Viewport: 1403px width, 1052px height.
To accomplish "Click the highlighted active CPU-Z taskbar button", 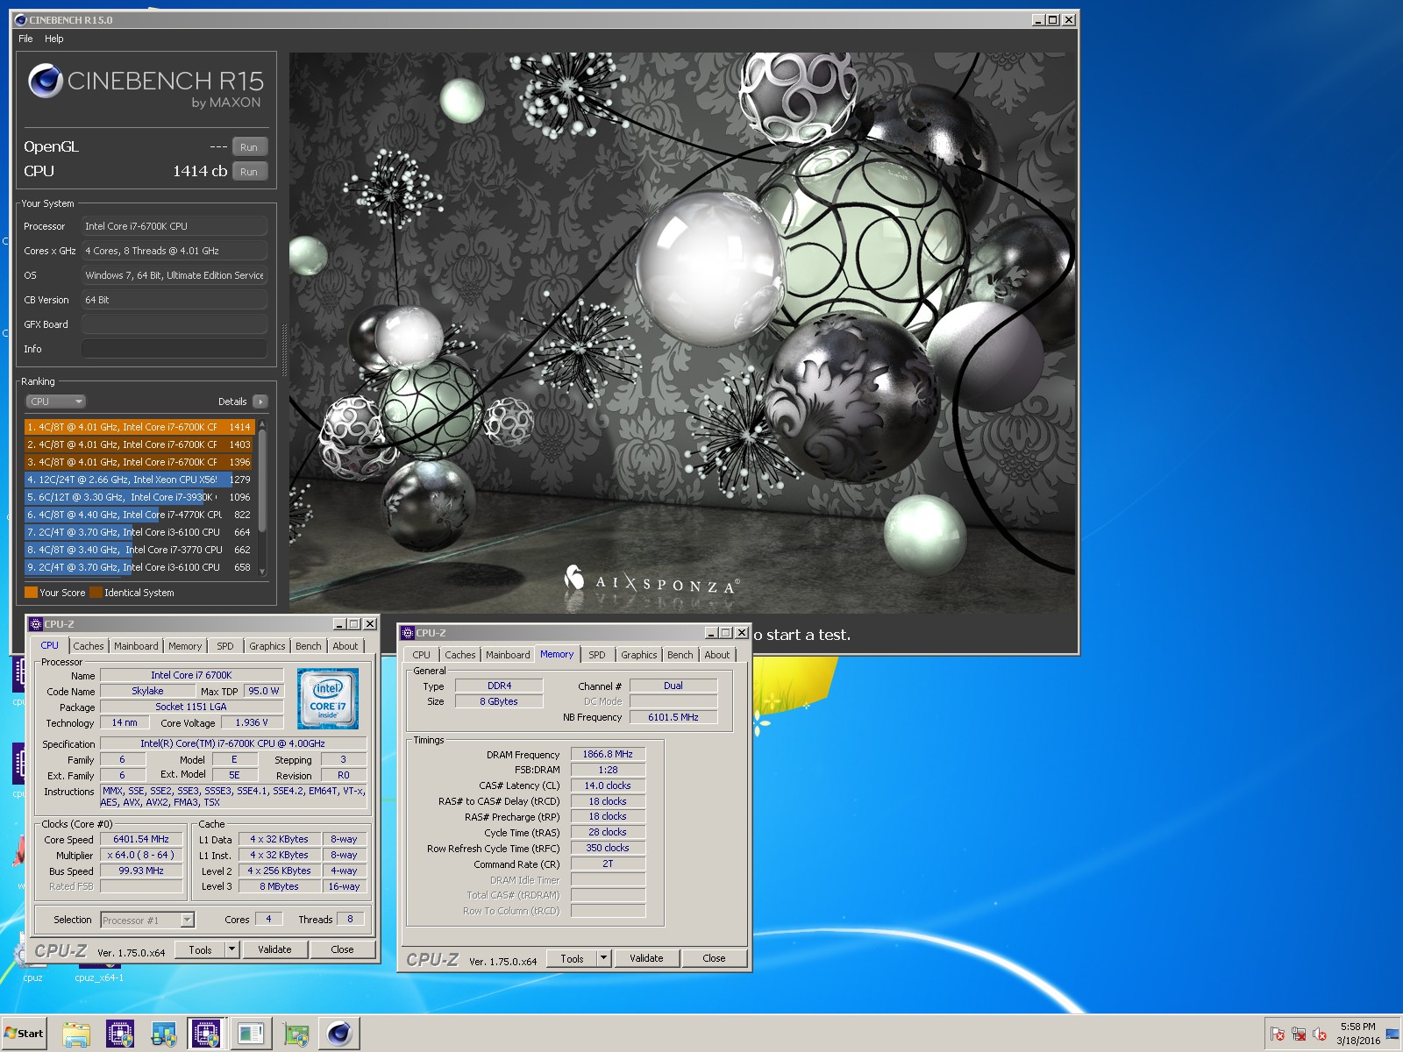I will click(207, 1034).
